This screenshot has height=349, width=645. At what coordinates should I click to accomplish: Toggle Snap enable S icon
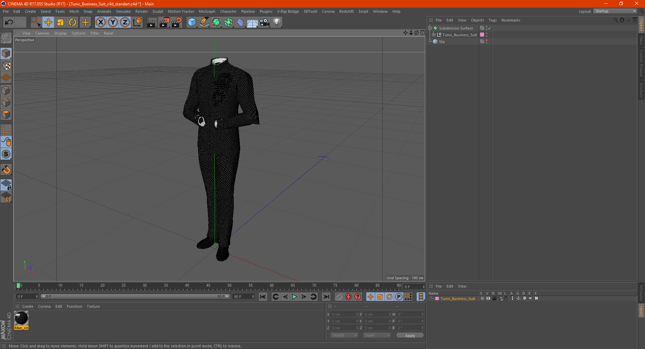pyautogui.click(x=6, y=154)
